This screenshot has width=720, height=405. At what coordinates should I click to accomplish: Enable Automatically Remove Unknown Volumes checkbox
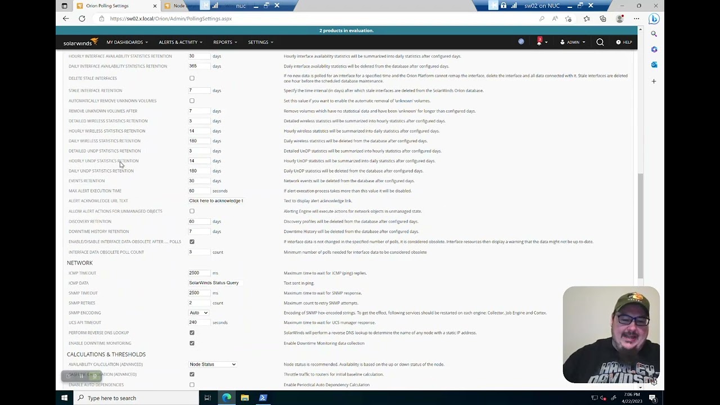click(x=192, y=101)
